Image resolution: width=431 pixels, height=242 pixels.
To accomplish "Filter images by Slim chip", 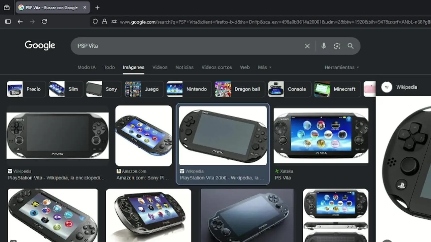I will [66, 89].
